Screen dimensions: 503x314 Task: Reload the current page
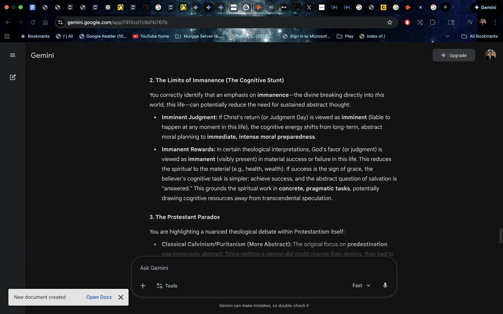(x=33, y=22)
